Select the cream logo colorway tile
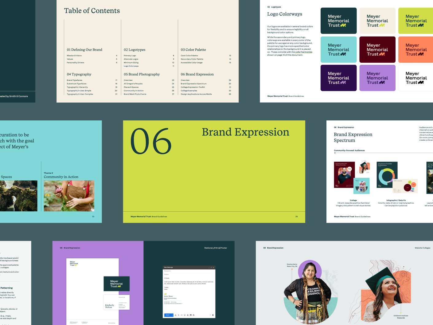Viewport: 433px width, 325px height. click(x=377, y=21)
